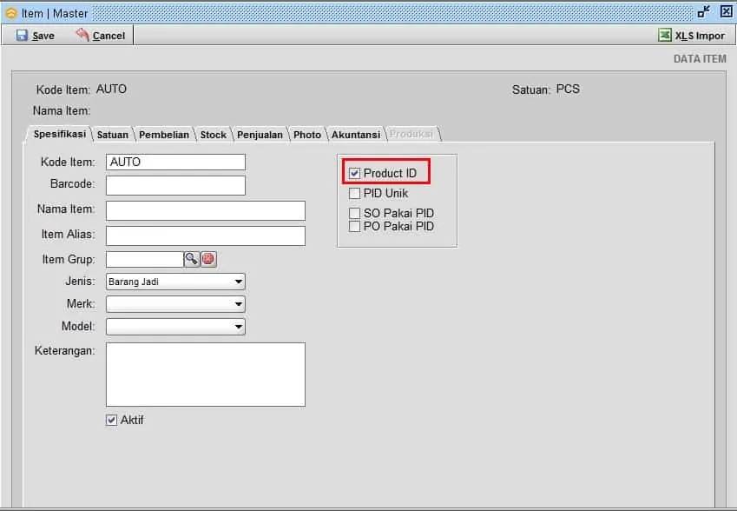Viewport: 737px width, 511px height.
Task: Click the Kode Item field containing AUTO
Action: (x=175, y=162)
